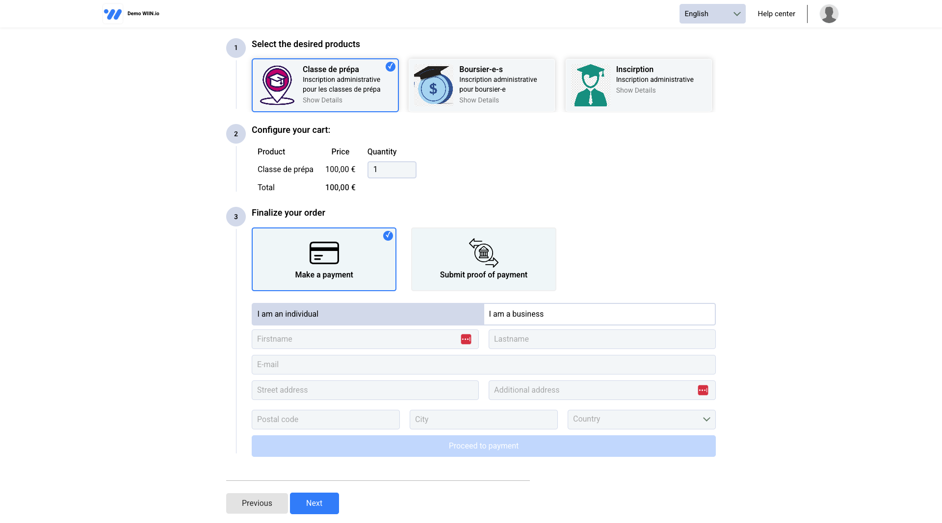Viewport: 942px width, 523px height.
Task: Focus the E-mail field
Action: pyautogui.click(x=483, y=365)
